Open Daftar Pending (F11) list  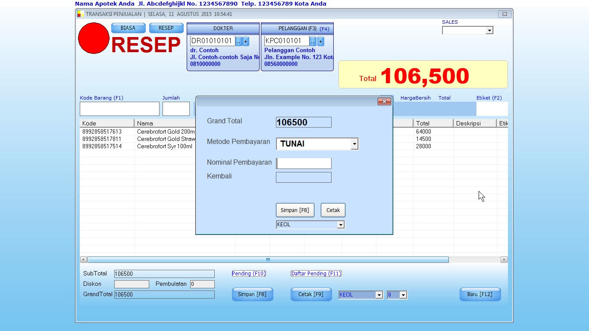tap(316, 274)
